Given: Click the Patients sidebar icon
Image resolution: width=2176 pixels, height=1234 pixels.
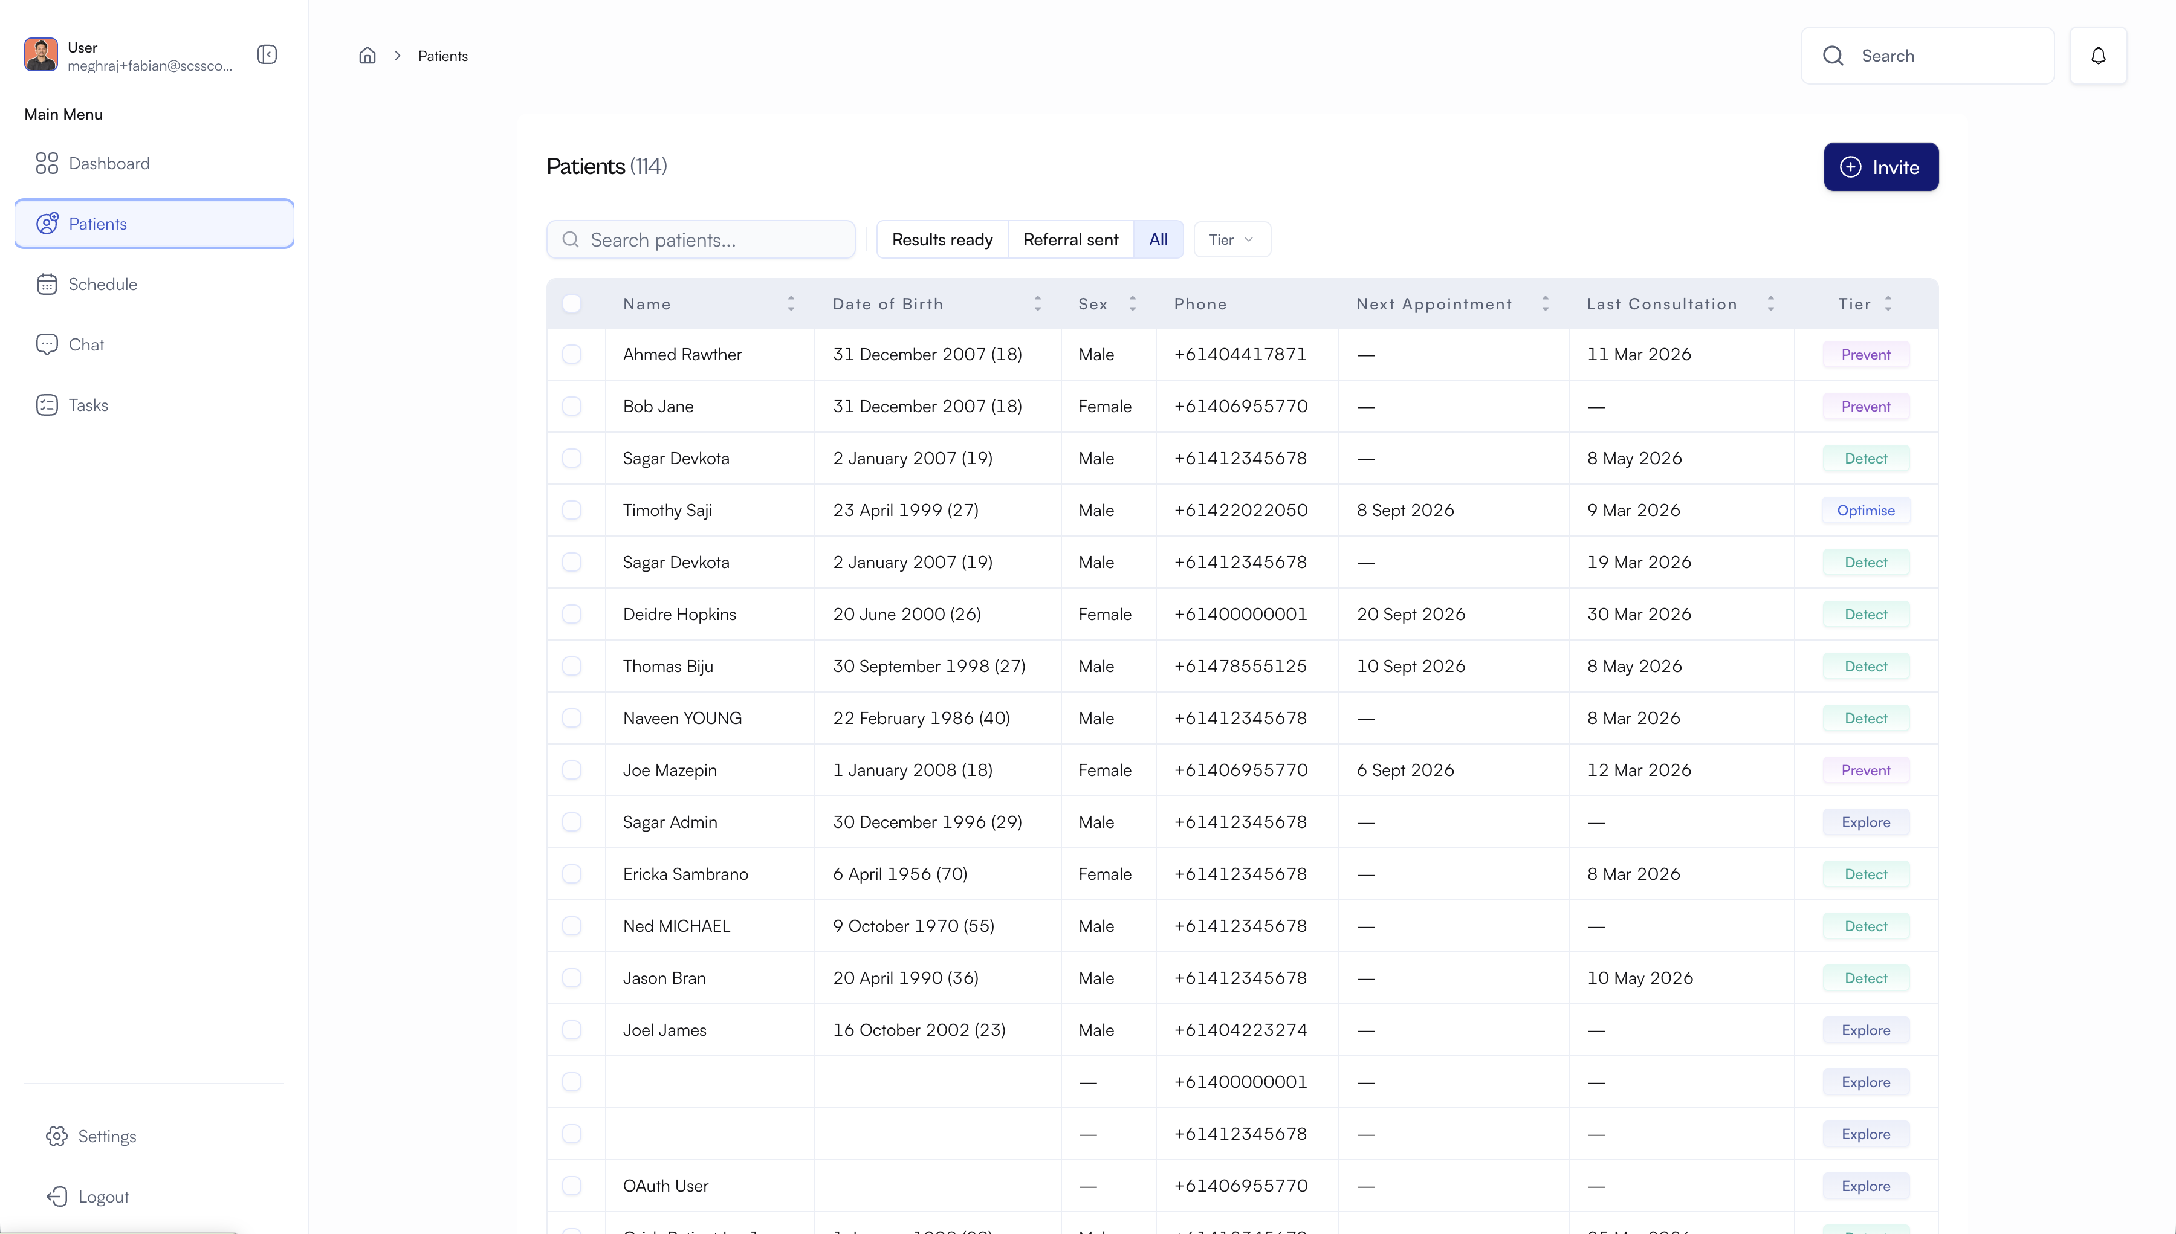Looking at the screenshot, I should (x=47, y=224).
